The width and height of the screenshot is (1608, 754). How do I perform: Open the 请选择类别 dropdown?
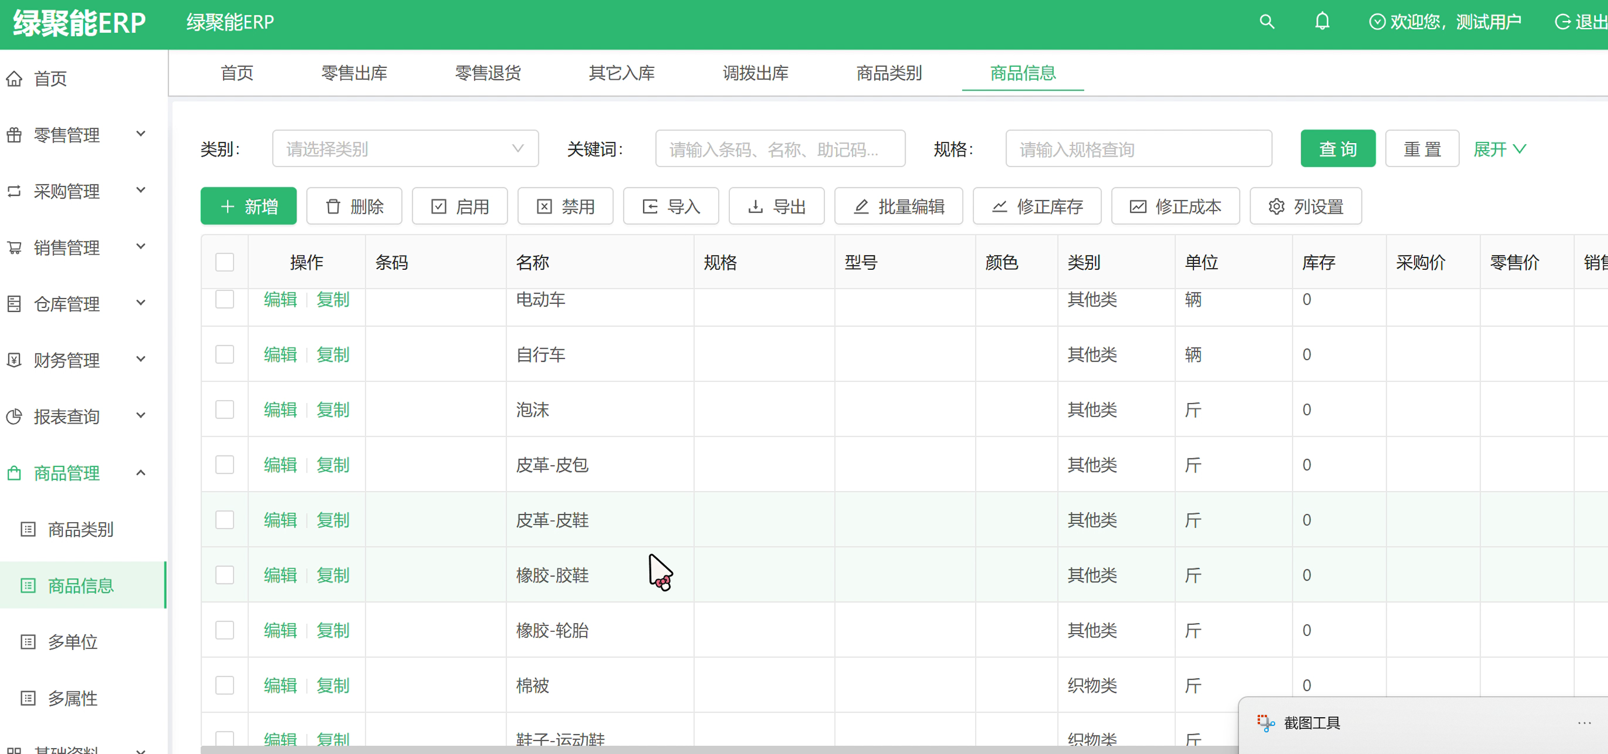tap(405, 148)
